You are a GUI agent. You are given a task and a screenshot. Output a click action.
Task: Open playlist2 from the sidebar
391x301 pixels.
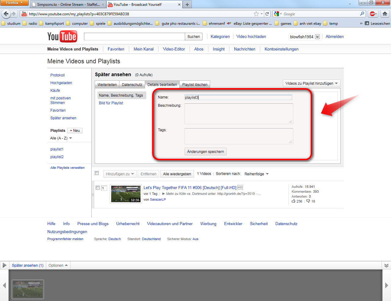click(x=57, y=157)
